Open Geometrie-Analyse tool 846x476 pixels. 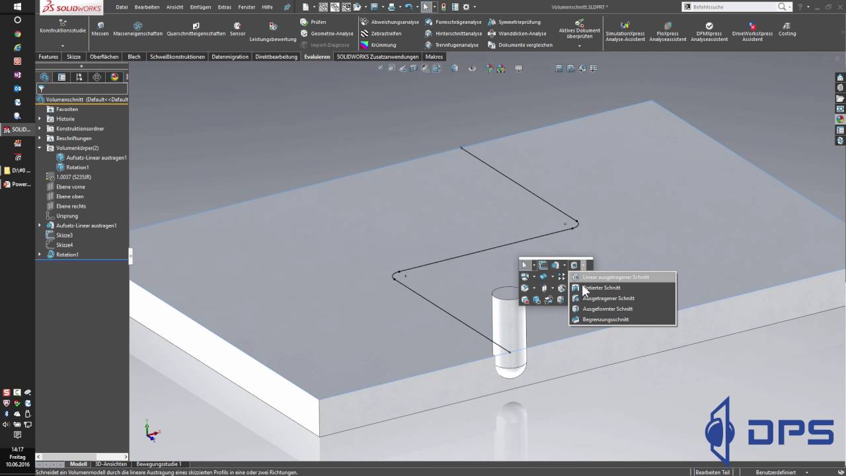point(327,33)
